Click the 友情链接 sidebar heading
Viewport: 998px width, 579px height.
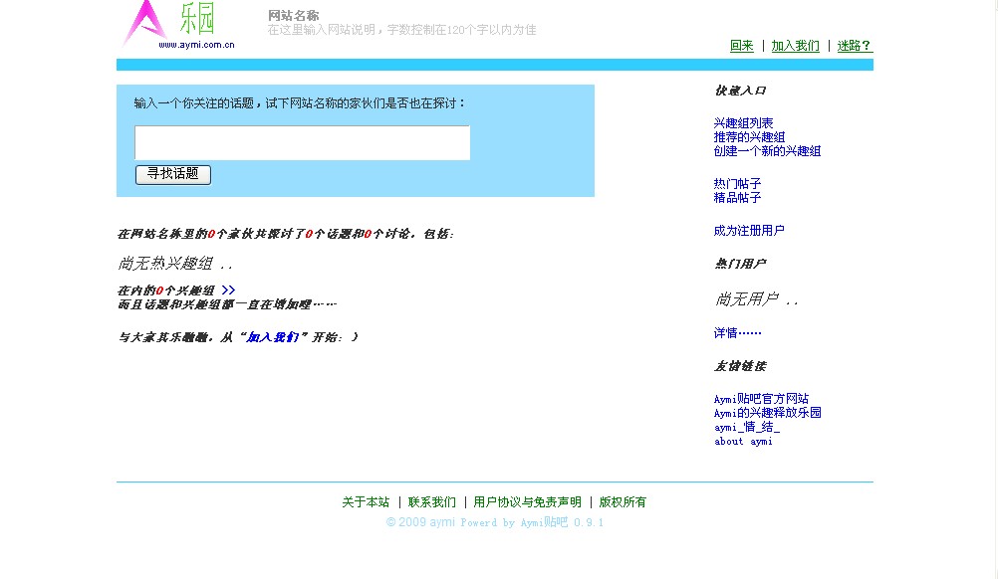[740, 366]
